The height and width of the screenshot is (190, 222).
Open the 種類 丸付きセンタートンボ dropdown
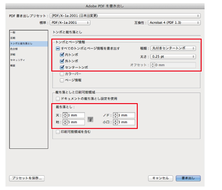pos(173,48)
